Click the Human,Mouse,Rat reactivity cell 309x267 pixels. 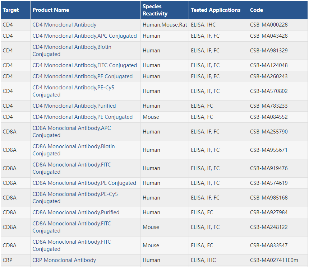coord(165,25)
